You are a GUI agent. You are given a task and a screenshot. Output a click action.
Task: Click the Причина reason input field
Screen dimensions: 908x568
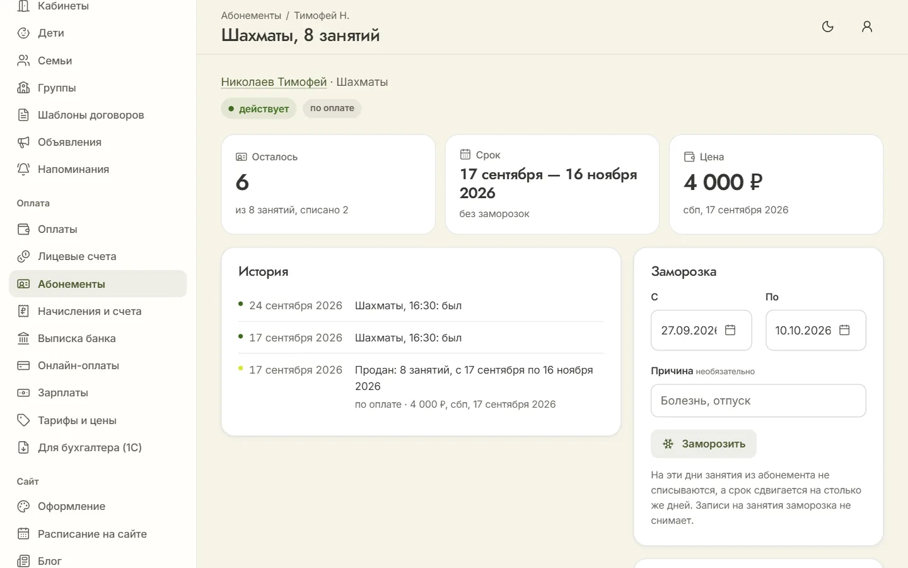click(x=759, y=401)
